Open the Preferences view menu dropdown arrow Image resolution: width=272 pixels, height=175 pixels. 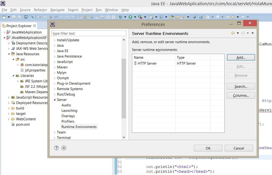click(252, 33)
